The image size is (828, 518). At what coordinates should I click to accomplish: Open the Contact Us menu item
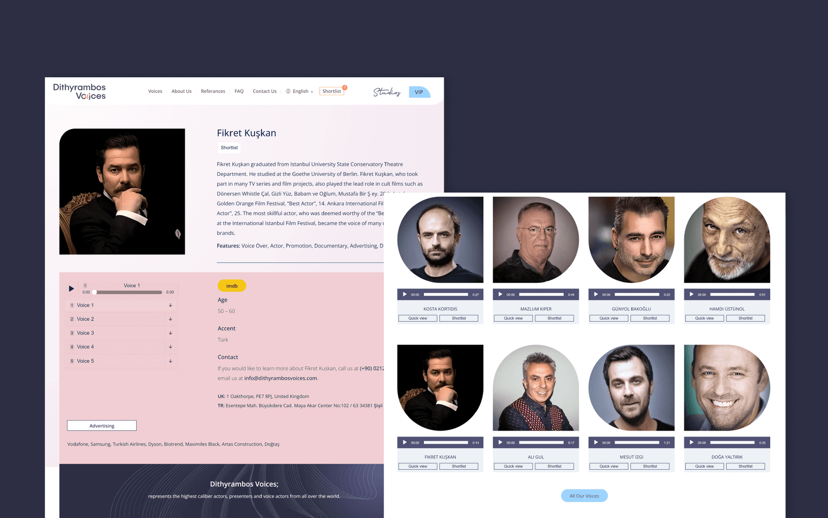pyautogui.click(x=264, y=91)
